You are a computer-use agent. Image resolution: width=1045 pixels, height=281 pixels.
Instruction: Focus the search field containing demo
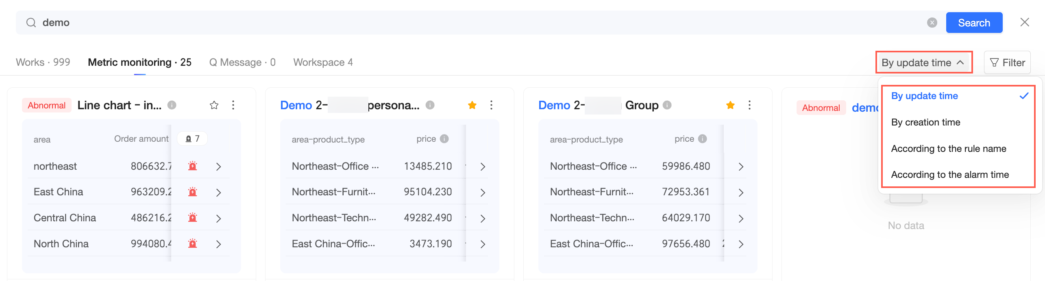point(480,22)
